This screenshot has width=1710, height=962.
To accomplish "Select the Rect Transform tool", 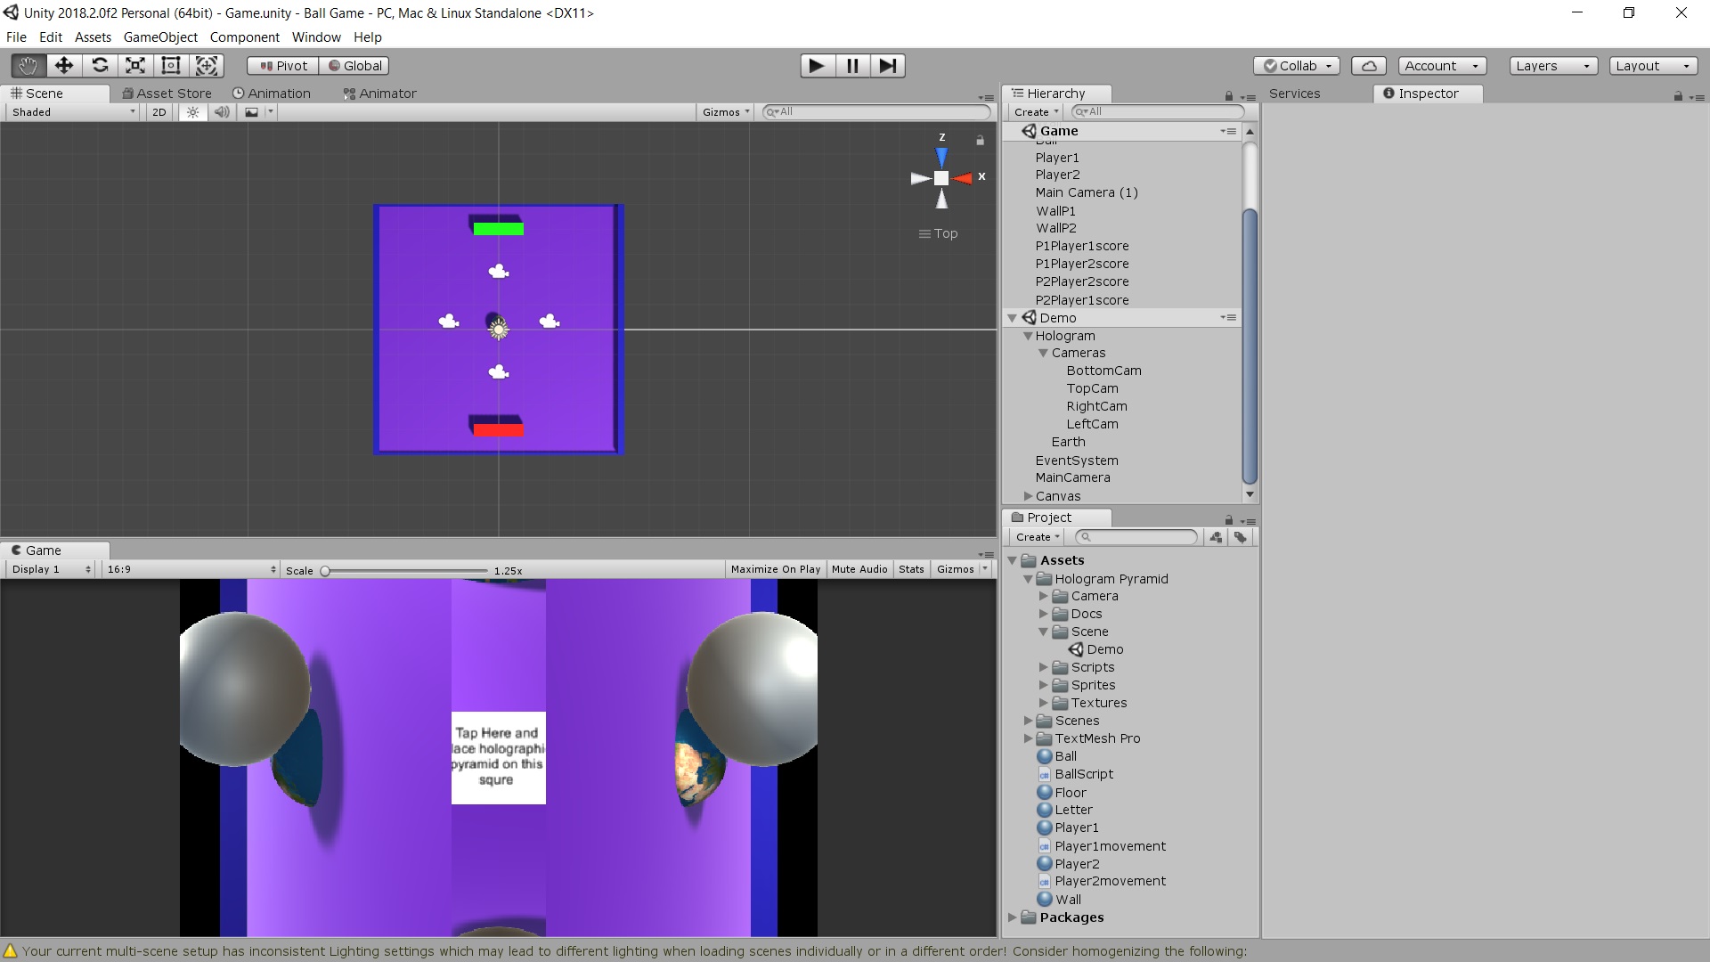I will click(x=170, y=65).
